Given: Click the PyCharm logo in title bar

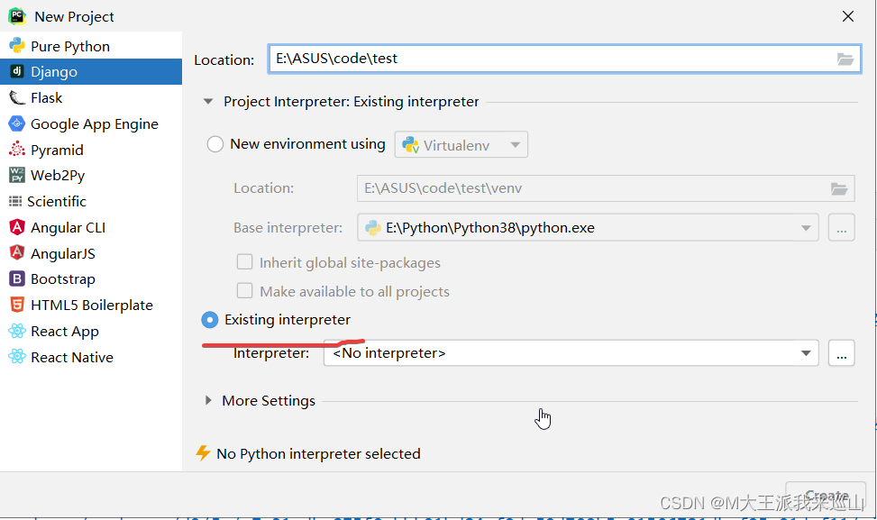Looking at the screenshot, I should (x=17, y=16).
